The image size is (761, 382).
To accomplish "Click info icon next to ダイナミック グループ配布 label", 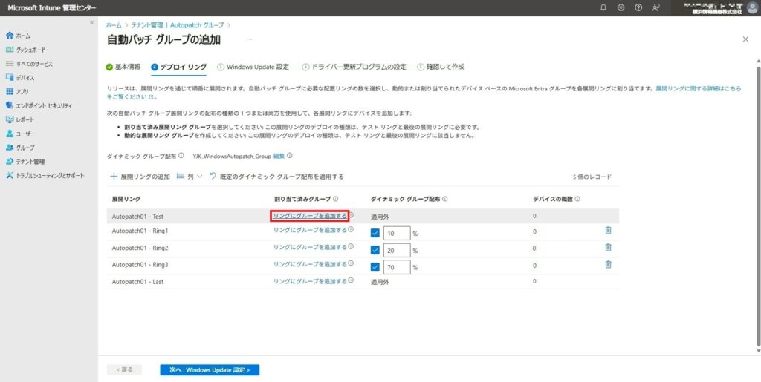I will tap(181, 156).
